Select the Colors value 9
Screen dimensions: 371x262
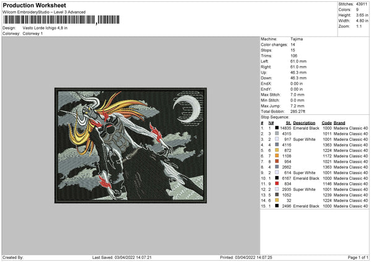357,10
